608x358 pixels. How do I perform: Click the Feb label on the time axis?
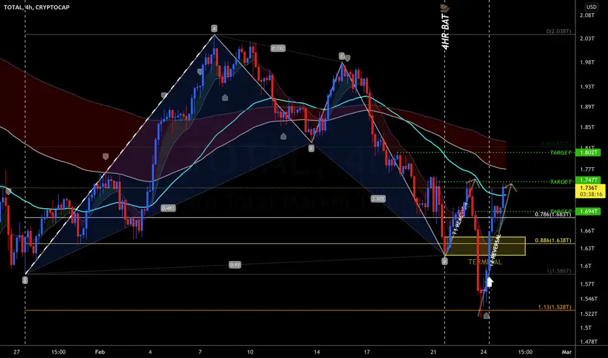100,351
